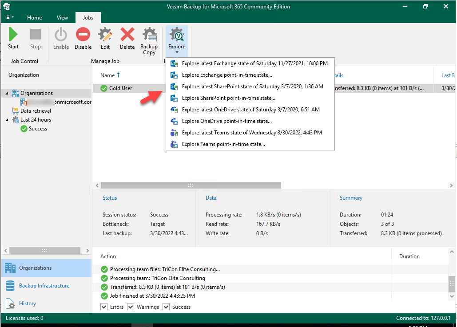Click the Organizations buildings icon in tree
Viewport: 457px width, 327px height.
pos(16,93)
